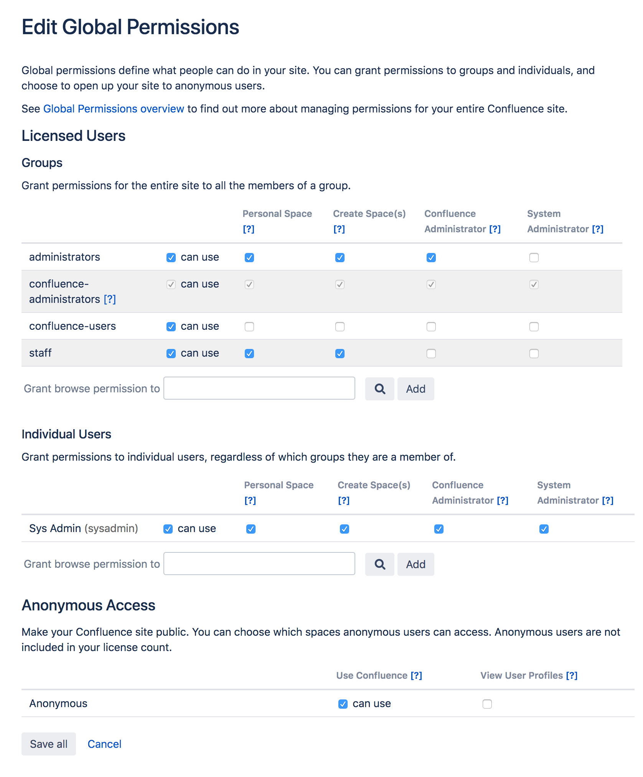The height and width of the screenshot is (777, 643).
Task: Open the Personal Space help in the Groups table
Action: (249, 229)
